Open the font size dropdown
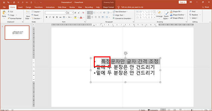212x111 pixels. click(73, 13)
